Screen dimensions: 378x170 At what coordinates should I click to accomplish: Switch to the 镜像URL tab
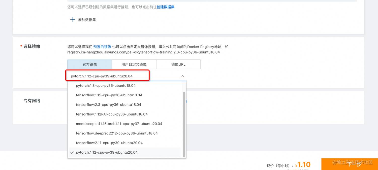coord(178,64)
